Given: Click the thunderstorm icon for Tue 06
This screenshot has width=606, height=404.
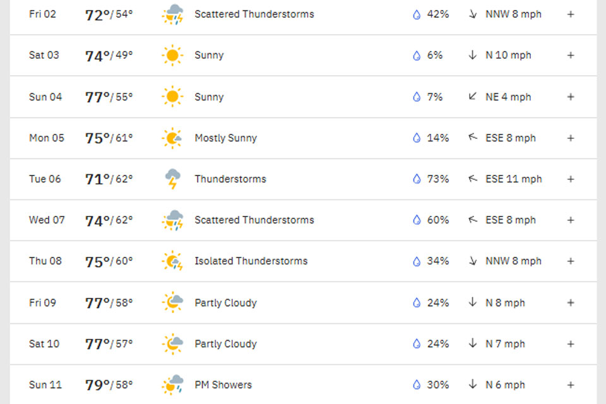Looking at the screenshot, I should tap(172, 179).
